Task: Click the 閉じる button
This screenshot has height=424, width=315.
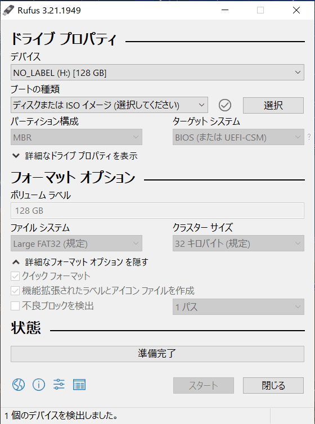Action: coord(273,385)
